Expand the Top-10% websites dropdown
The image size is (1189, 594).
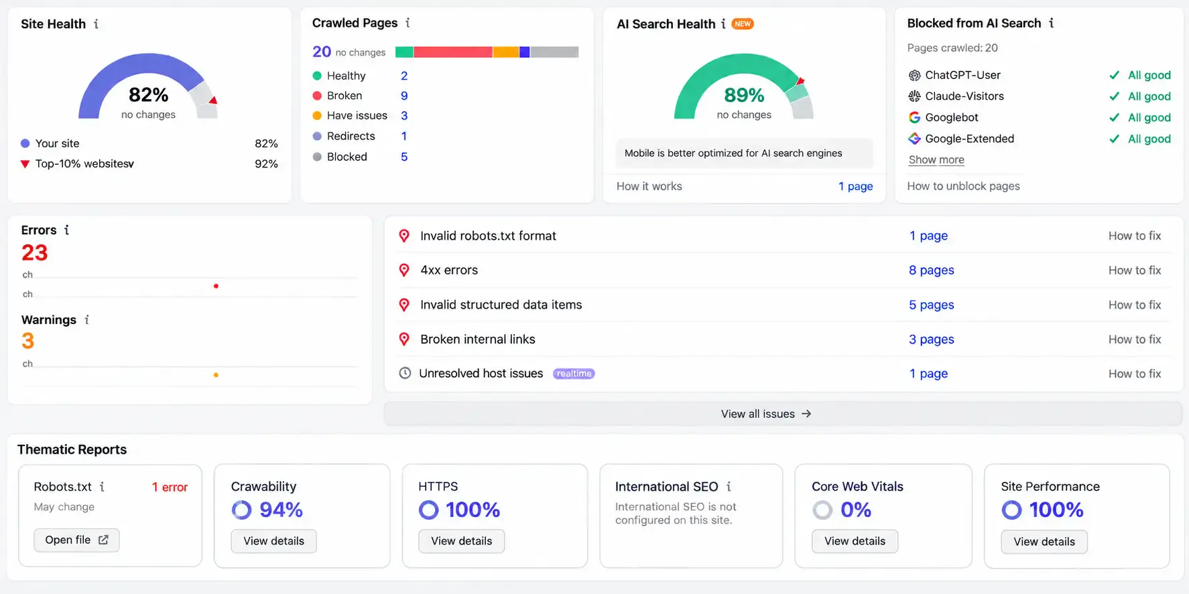(x=131, y=164)
